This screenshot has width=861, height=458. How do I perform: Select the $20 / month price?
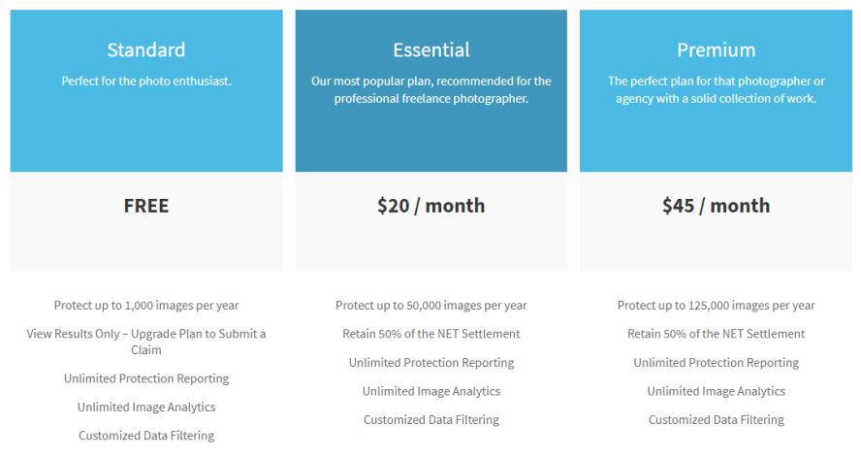pos(431,206)
